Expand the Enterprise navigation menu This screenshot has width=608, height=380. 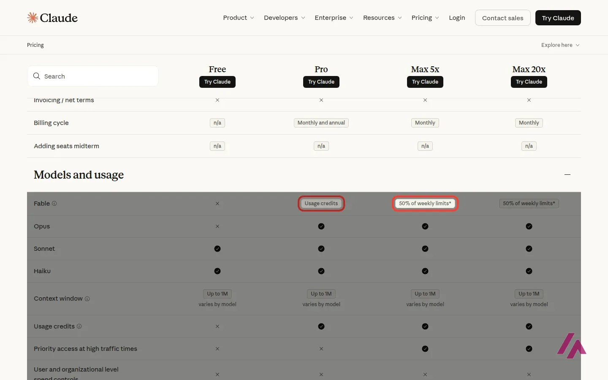click(x=334, y=18)
